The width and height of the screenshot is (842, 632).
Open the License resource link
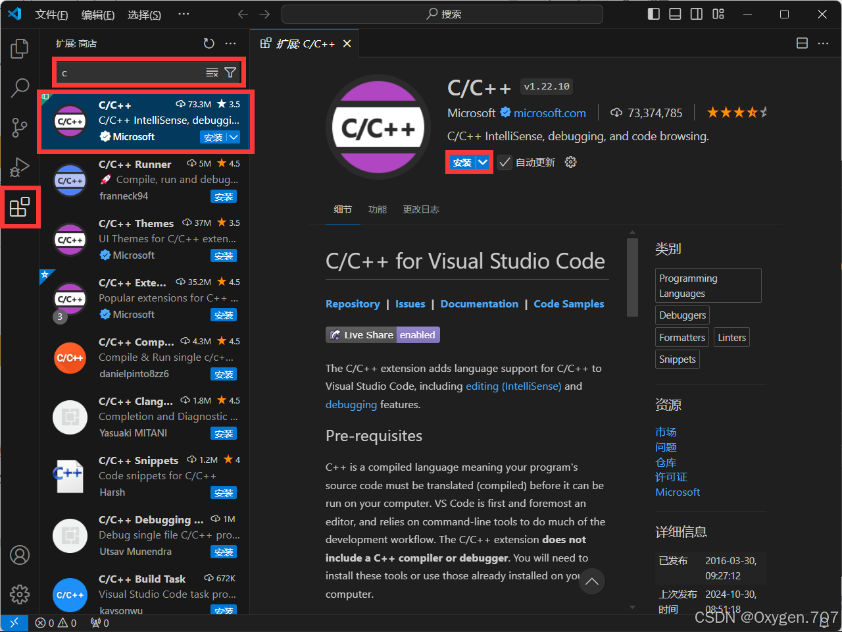pyautogui.click(x=671, y=477)
